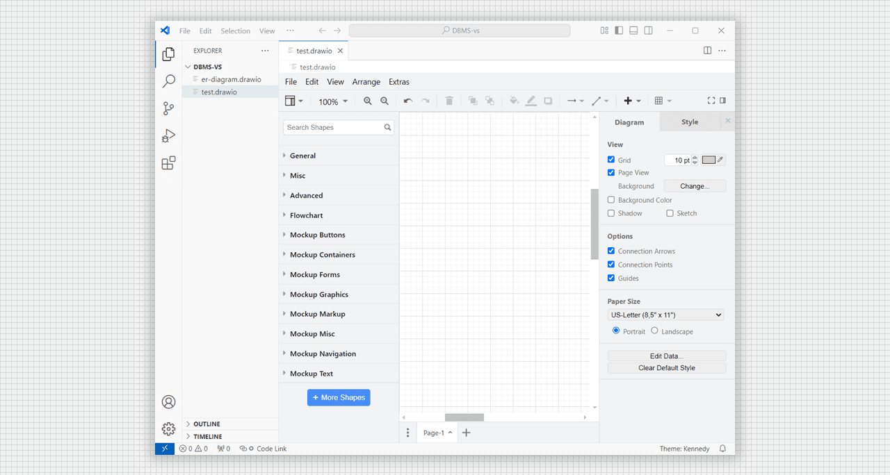The width and height of the screenshot is (890, 475).
Task: Open the draw.io Arrange menu
Action: [366, 82]
